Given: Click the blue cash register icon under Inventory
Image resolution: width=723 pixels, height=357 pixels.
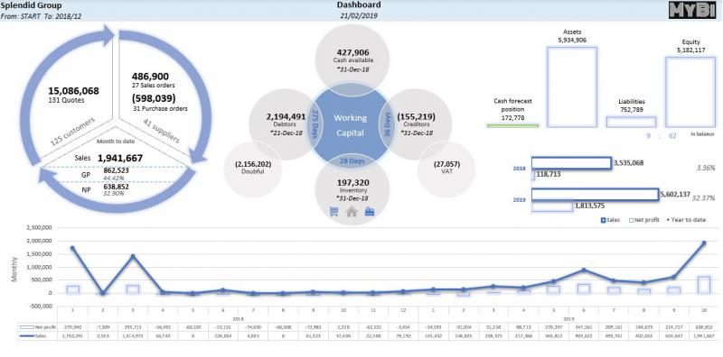Looking at the screenshot, I should click(370, 211).
